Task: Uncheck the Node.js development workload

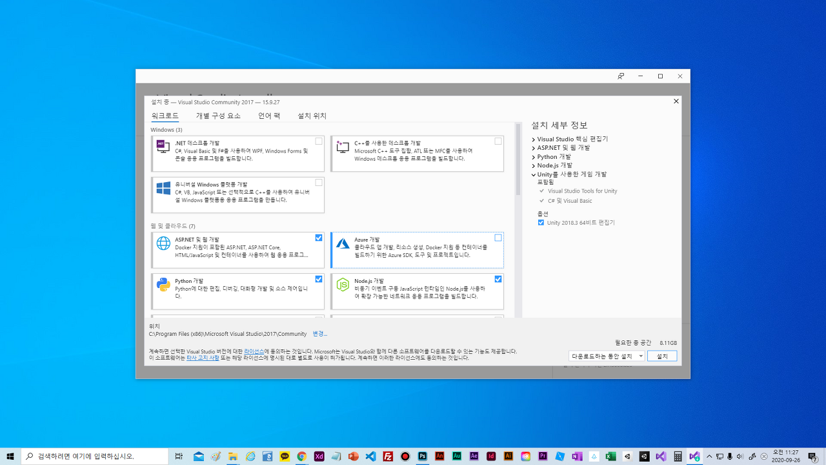Action: (498, 279)
